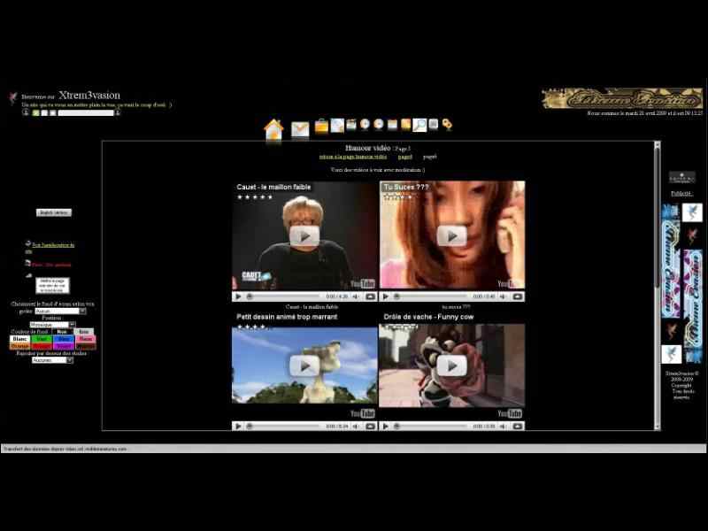708x531 pixels.
Task: Click the Xtrem3vasion banner logo at top right
Action: click(622, 98)
